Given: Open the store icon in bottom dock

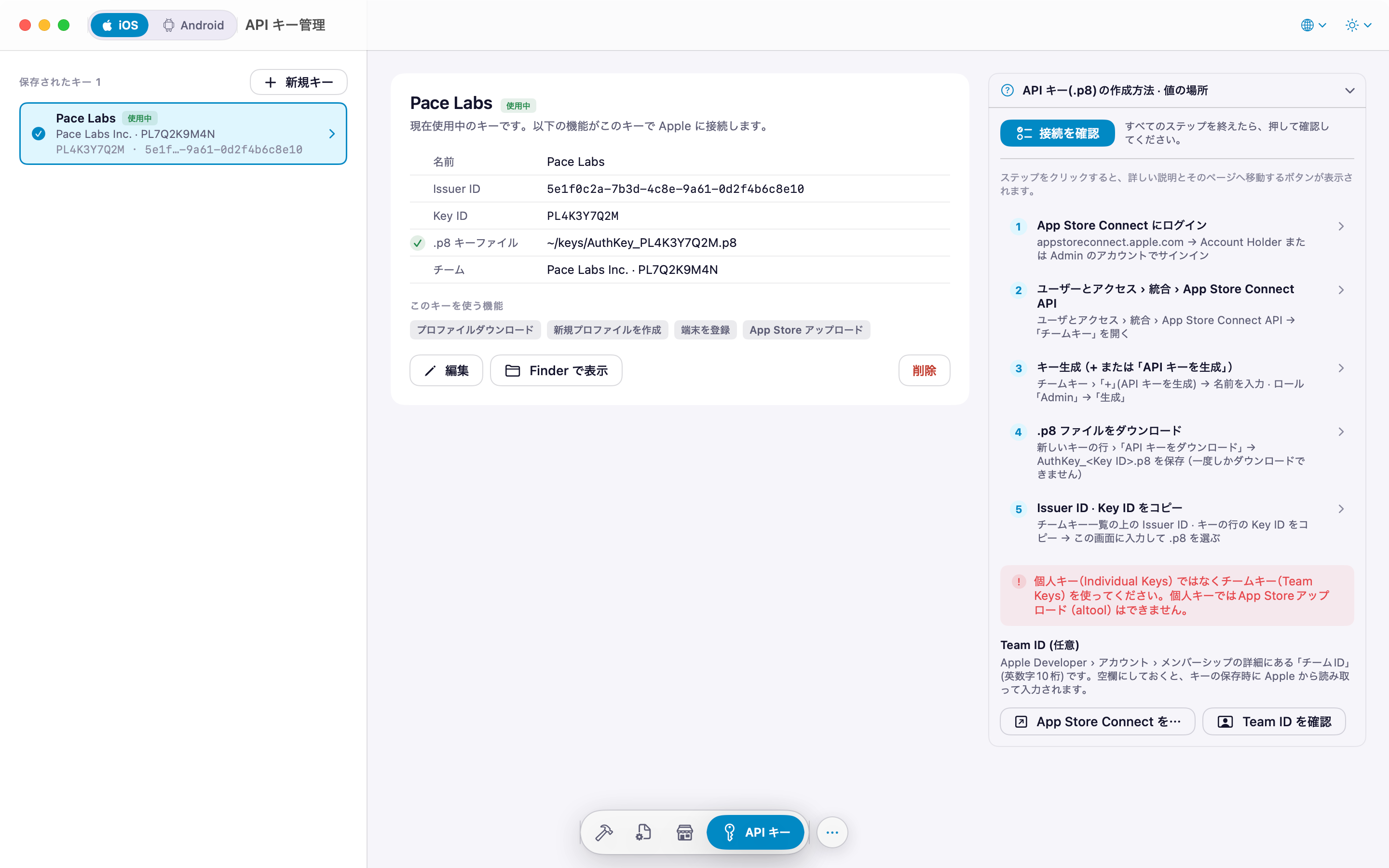Looking at the screenshot, I should (684, 832).
